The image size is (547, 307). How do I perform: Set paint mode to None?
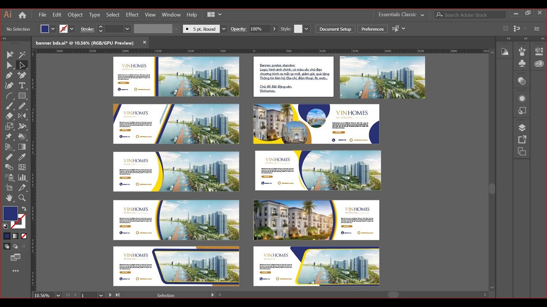coord(24,236)
